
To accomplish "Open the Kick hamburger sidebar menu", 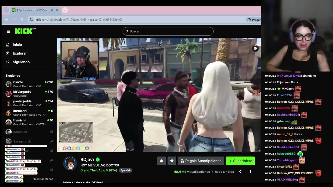I will [8, 31].
